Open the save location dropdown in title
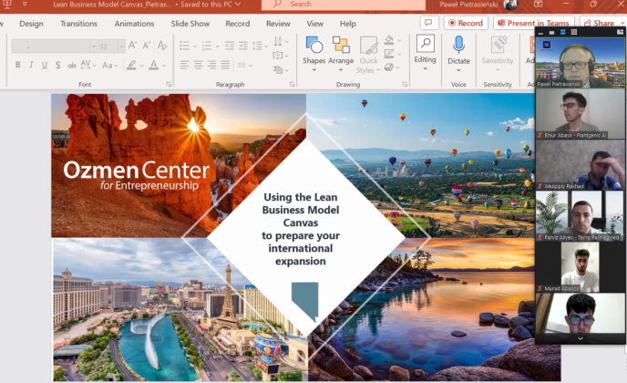This screenshot has height=383, width=627. (238, 5)
